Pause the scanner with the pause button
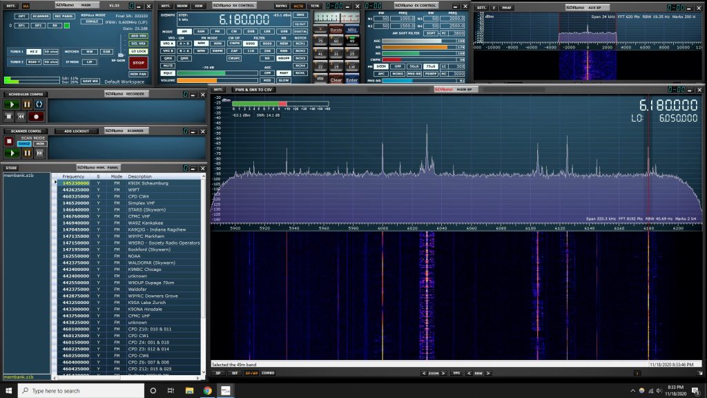The width and height of the screenshot is (707, 398). [27, 153]
